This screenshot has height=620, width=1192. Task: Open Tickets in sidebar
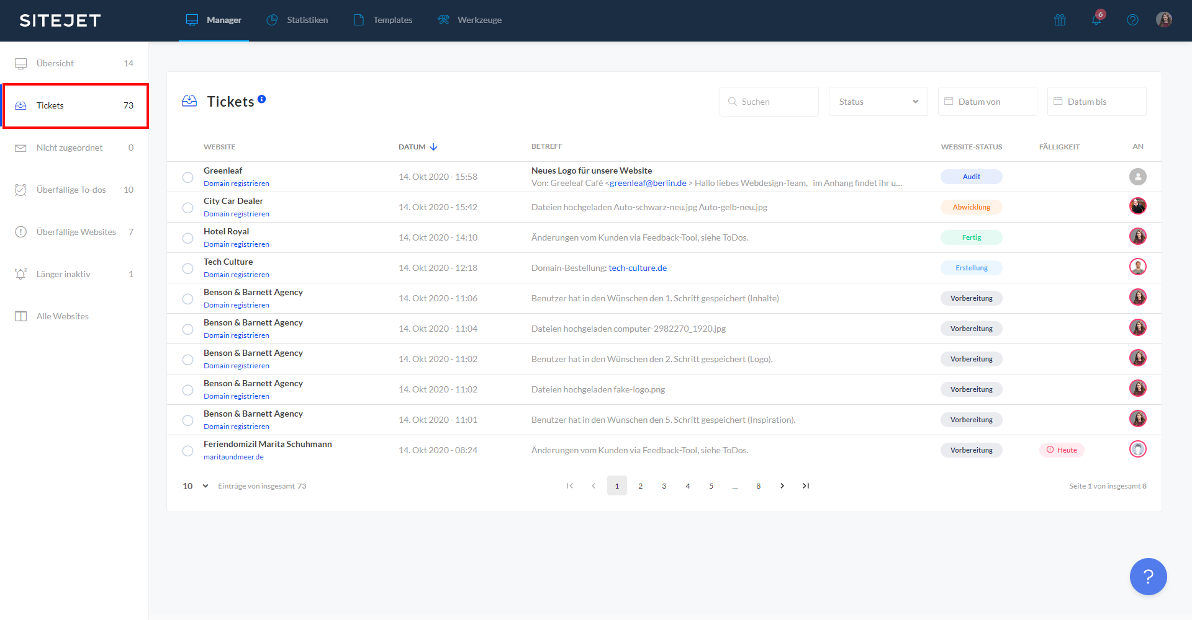click(74, 105)
